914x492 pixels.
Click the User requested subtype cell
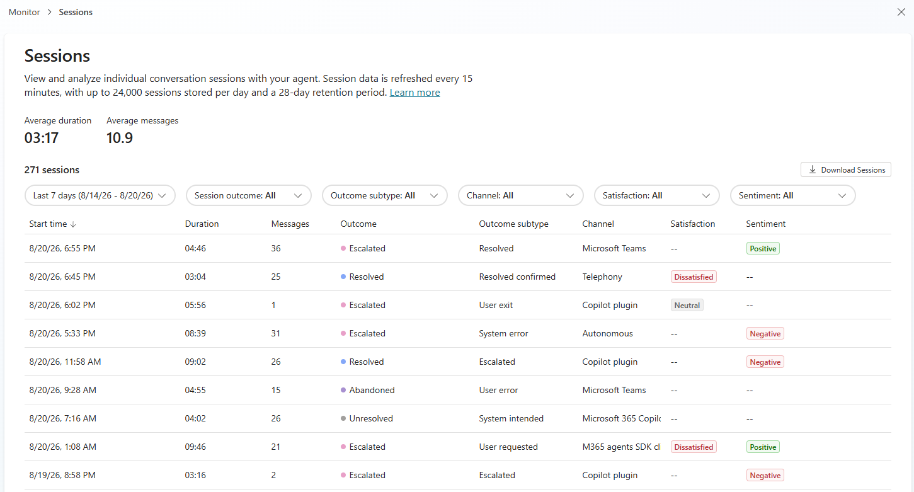coord(508,447)
